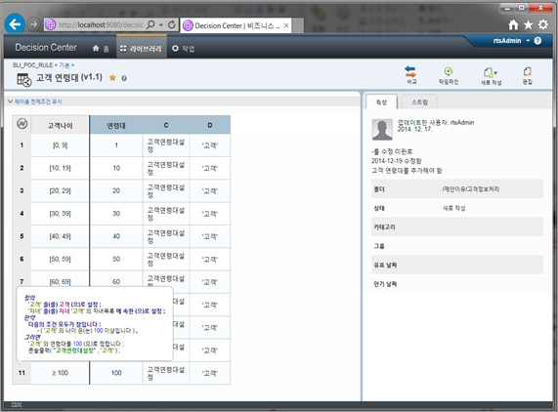
Task: Click the IBM logo in footer
Action: tap(17, 404)
